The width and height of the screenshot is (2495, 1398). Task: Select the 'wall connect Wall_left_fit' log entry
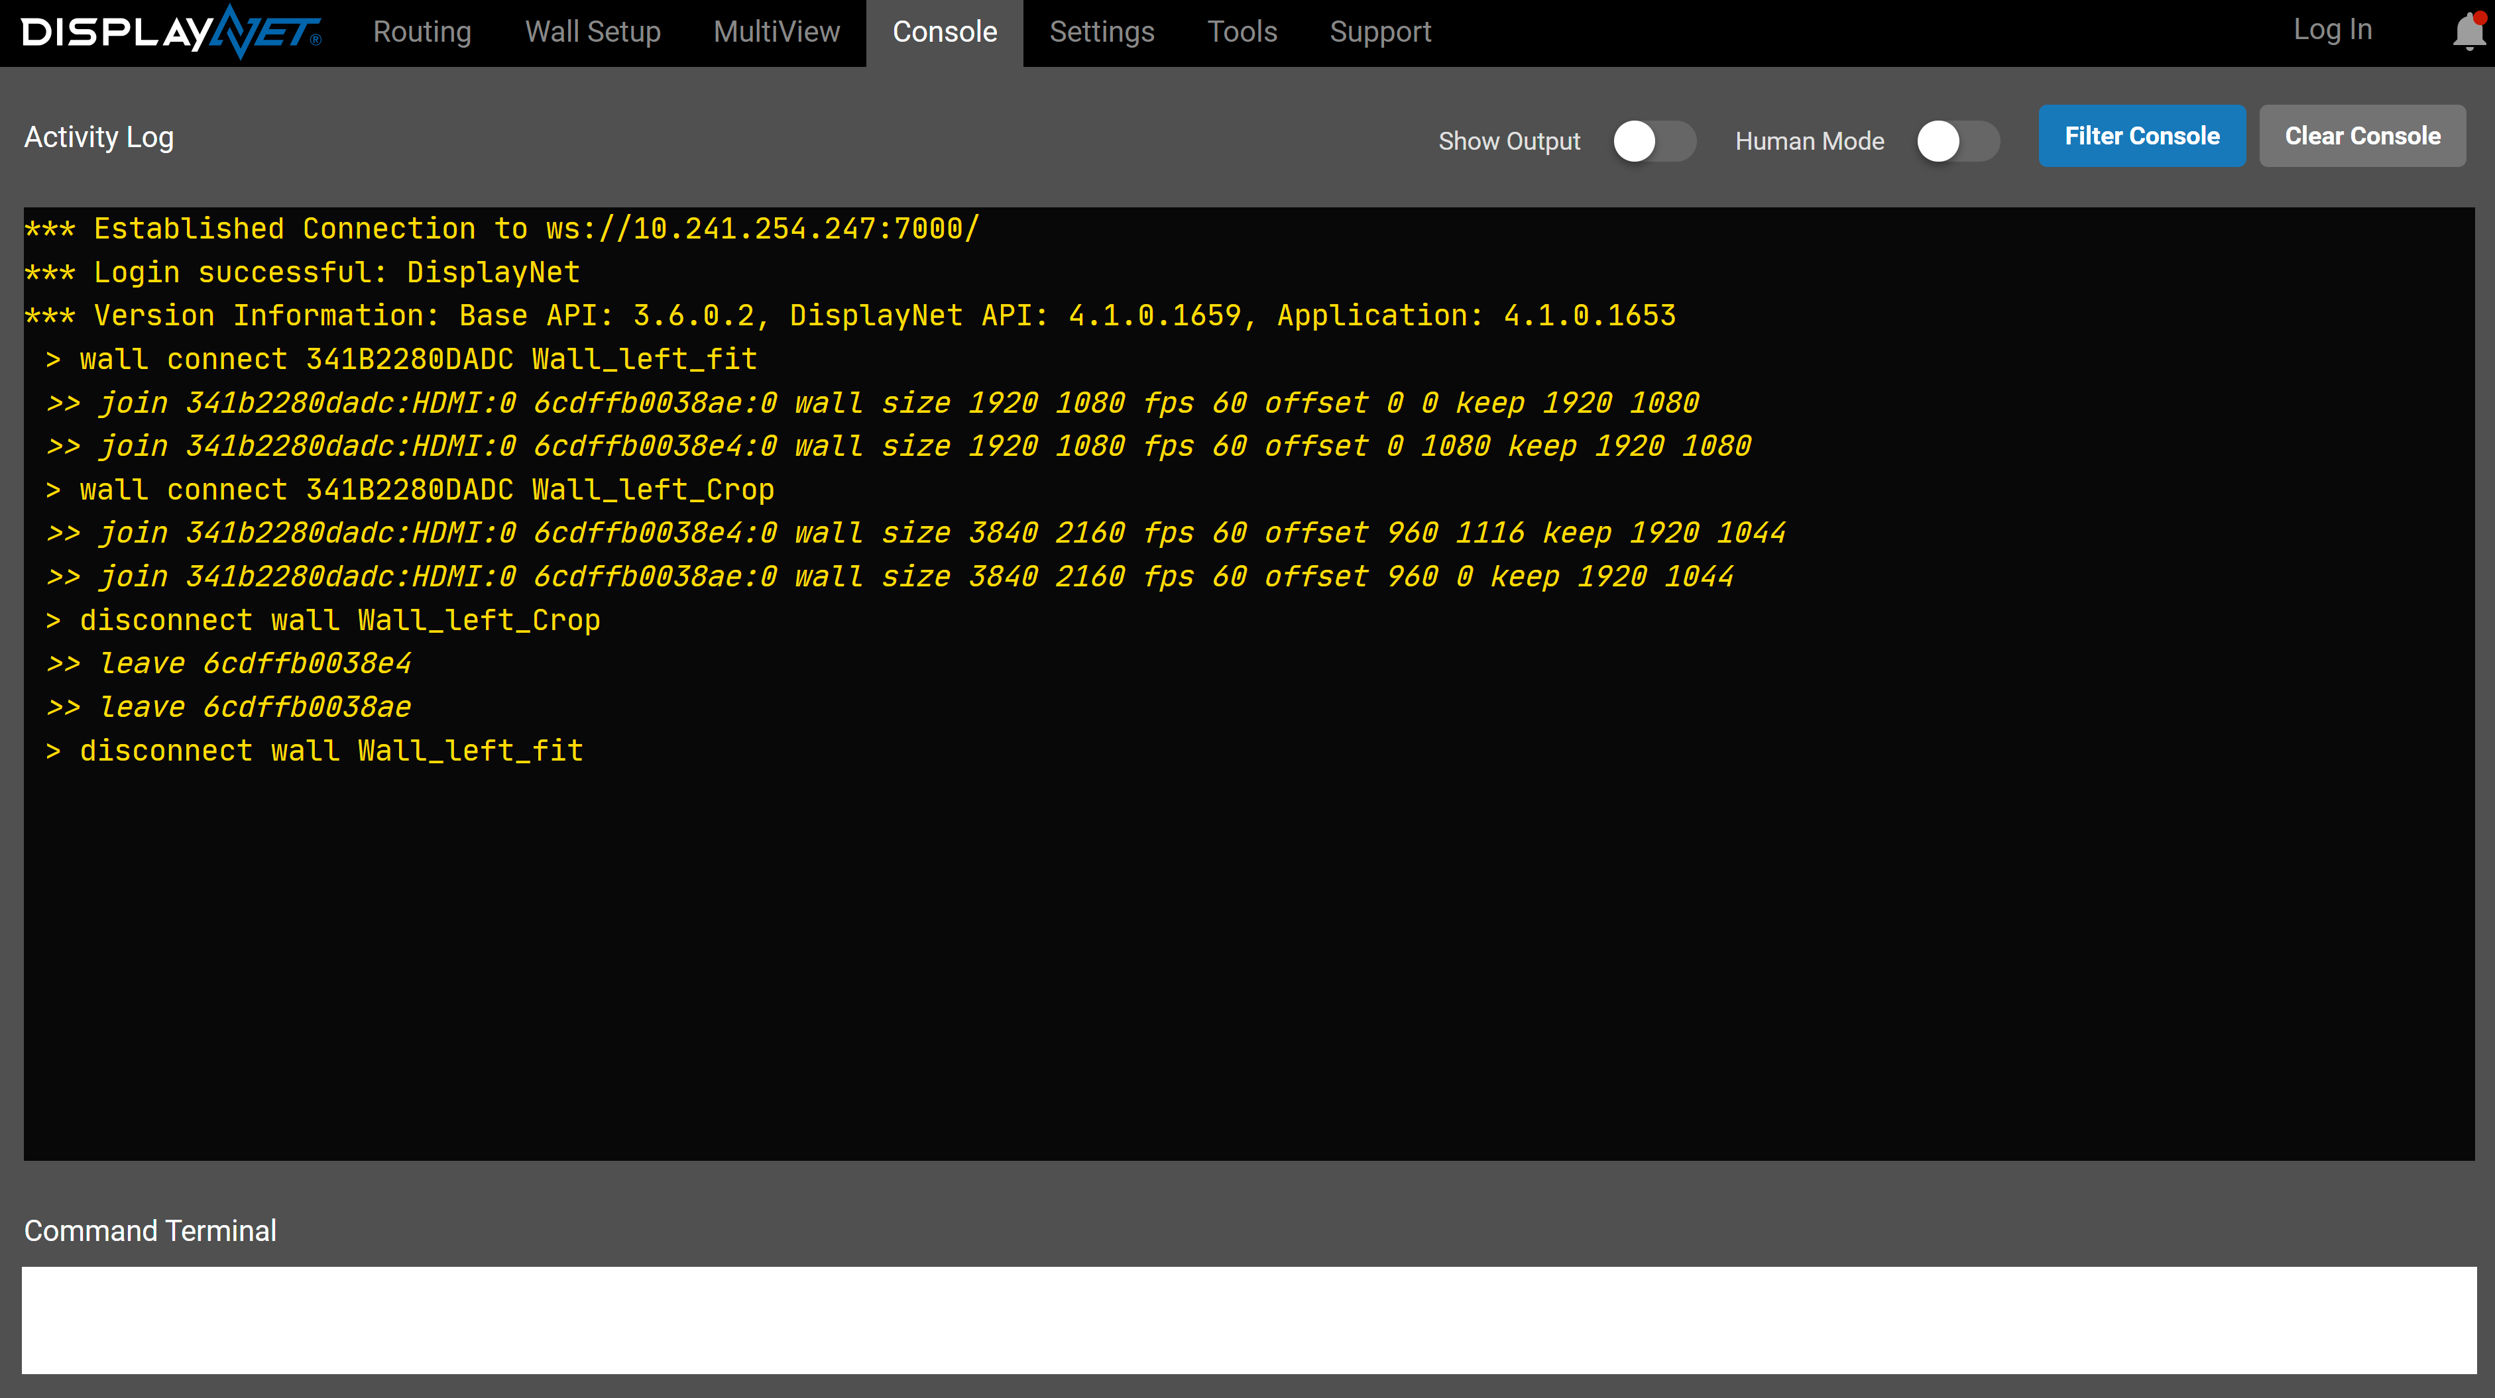coord(401,359)
